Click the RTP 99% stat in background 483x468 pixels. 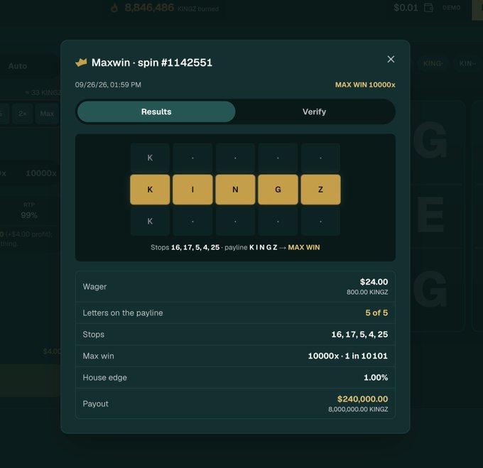click(x=29, y=211)
